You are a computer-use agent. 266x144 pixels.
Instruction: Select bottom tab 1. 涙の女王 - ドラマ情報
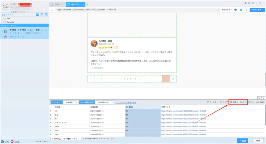pyautogui.click(x=66, y=139)
